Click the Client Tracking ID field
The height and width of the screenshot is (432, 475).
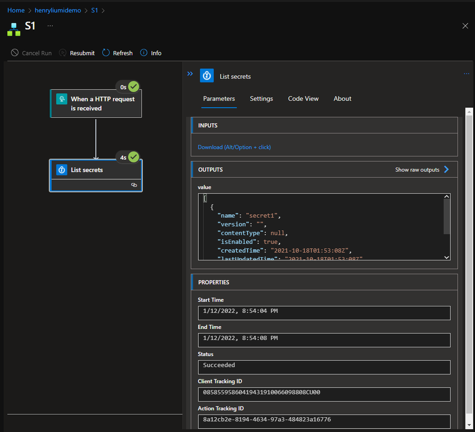324,394
